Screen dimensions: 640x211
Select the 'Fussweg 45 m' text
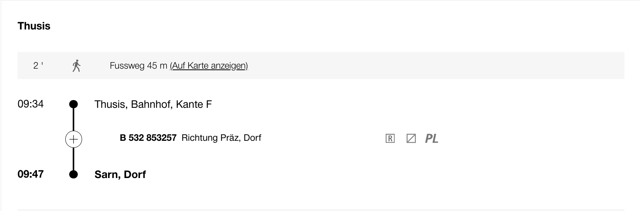(138, 66)
